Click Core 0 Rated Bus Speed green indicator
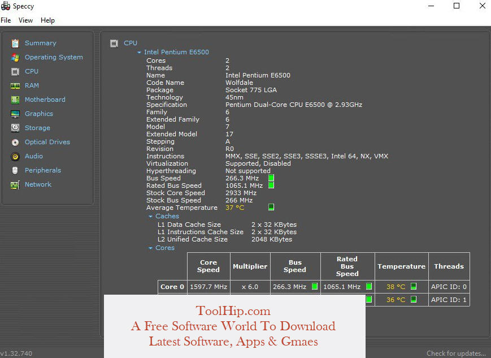The image size is (491, 358). click(x=369, y=286)
